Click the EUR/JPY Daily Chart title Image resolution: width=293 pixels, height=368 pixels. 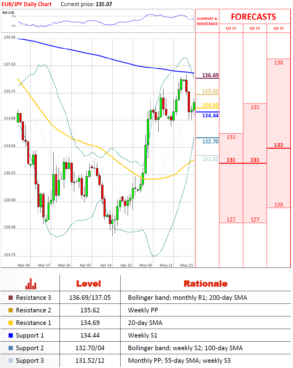tap(26, 4)
